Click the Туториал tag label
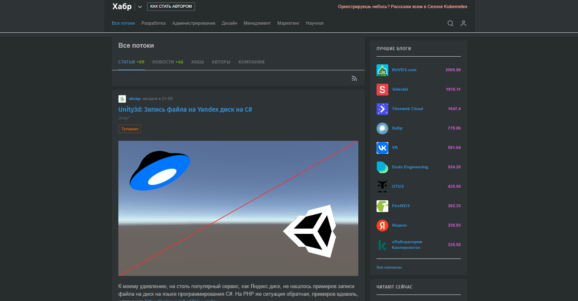The image size is (578, 301). click(x=130, y=129)
